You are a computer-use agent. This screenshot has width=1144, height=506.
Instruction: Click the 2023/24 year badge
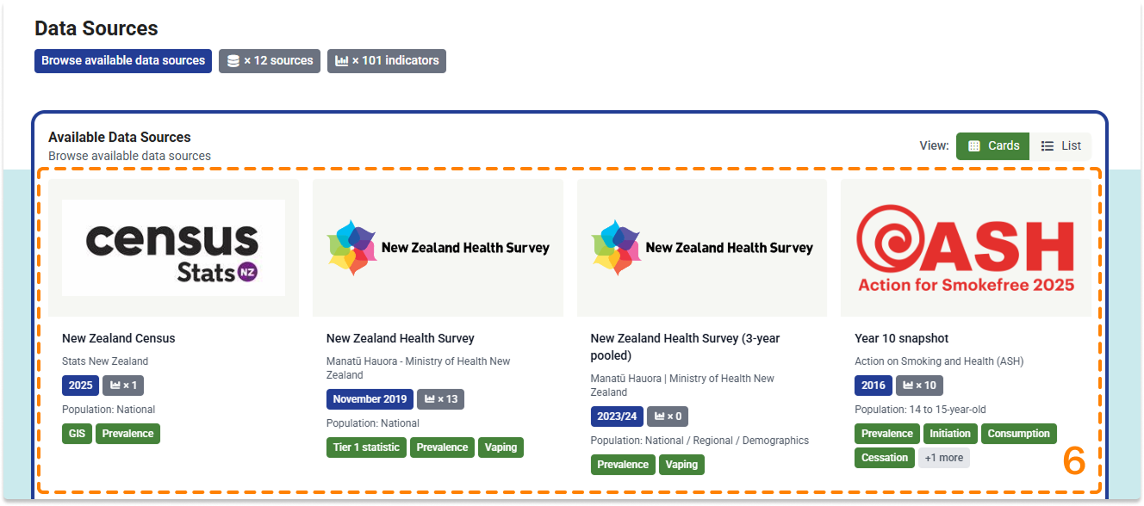(x=617, y=417)
